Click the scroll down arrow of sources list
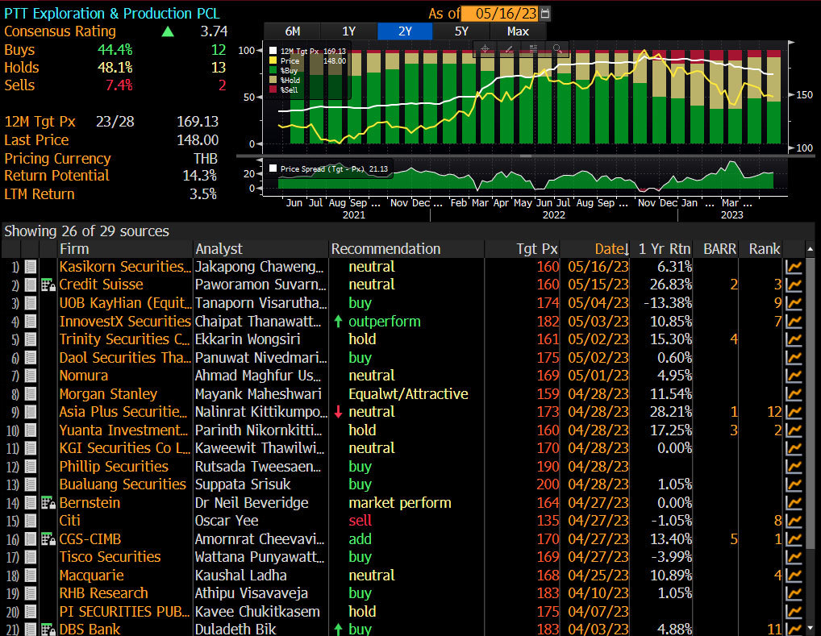The image size is (821, 636). (811, 628)
